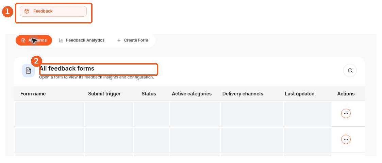The height and width of the screenshot is (163, 382).
Task: Open the Create Form tab
Action: [133, 40]
